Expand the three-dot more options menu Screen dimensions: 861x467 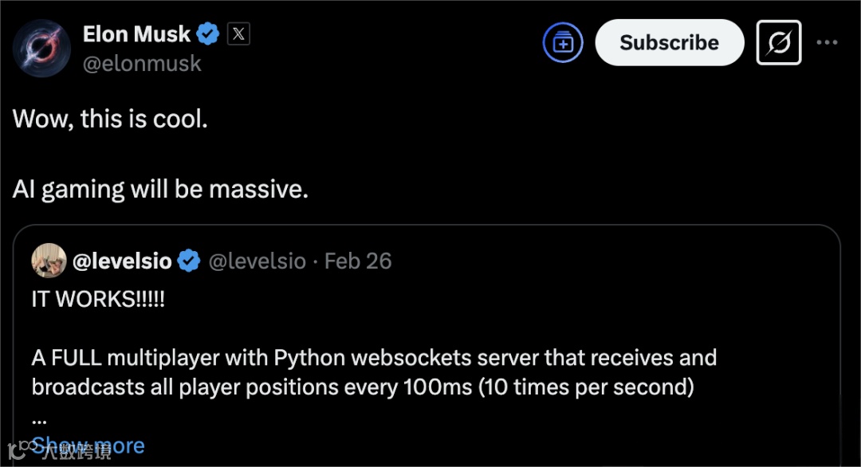828,43
